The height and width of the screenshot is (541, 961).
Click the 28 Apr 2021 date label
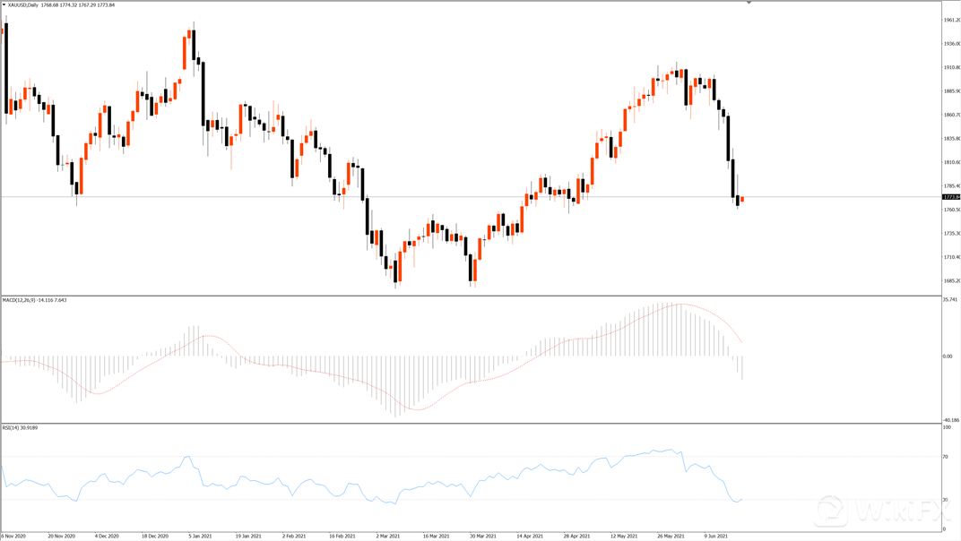(x=576, y=537)
